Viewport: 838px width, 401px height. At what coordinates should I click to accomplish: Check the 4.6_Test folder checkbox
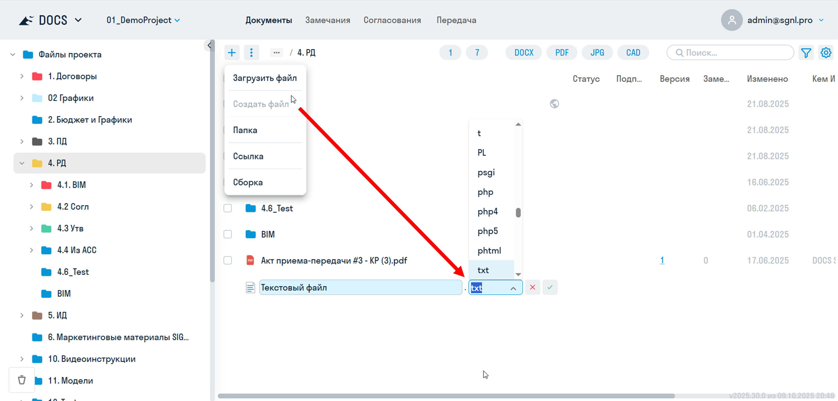click(x=228, y=208)
